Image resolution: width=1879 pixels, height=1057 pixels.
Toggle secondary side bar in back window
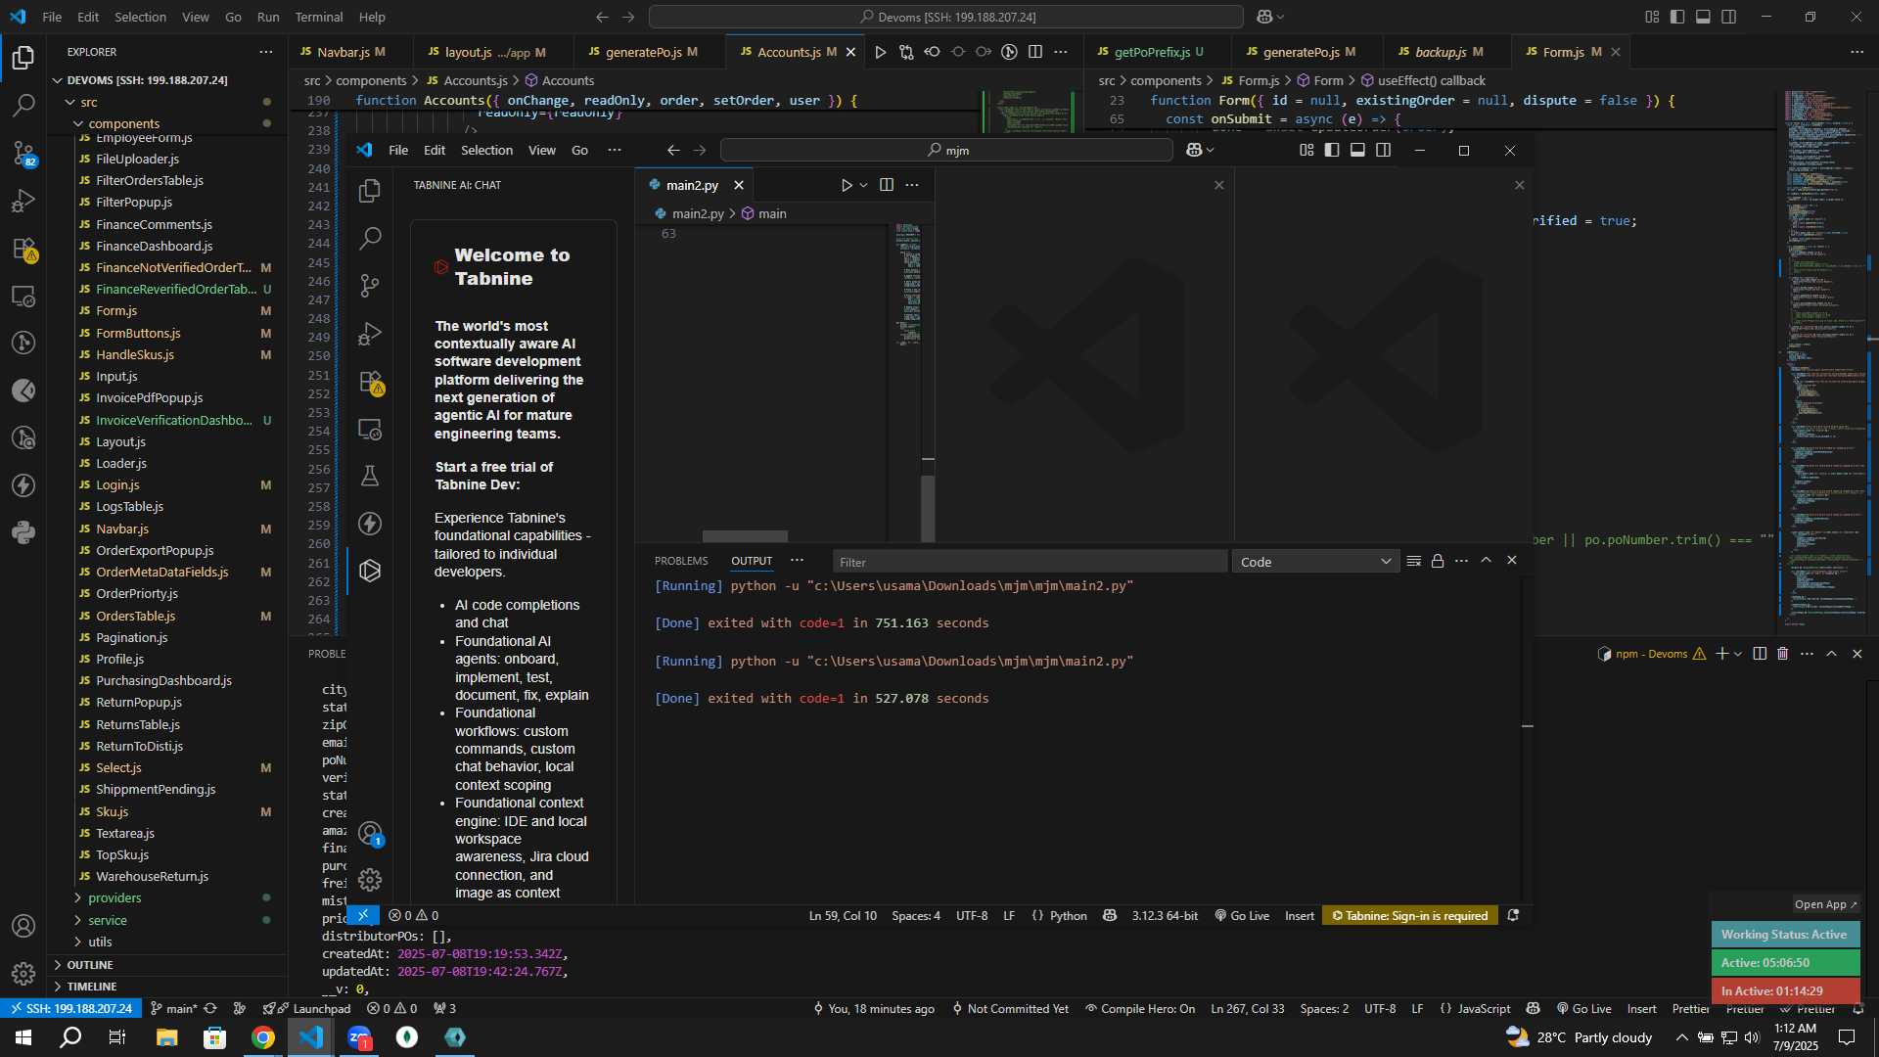(x=1729, y=17)
